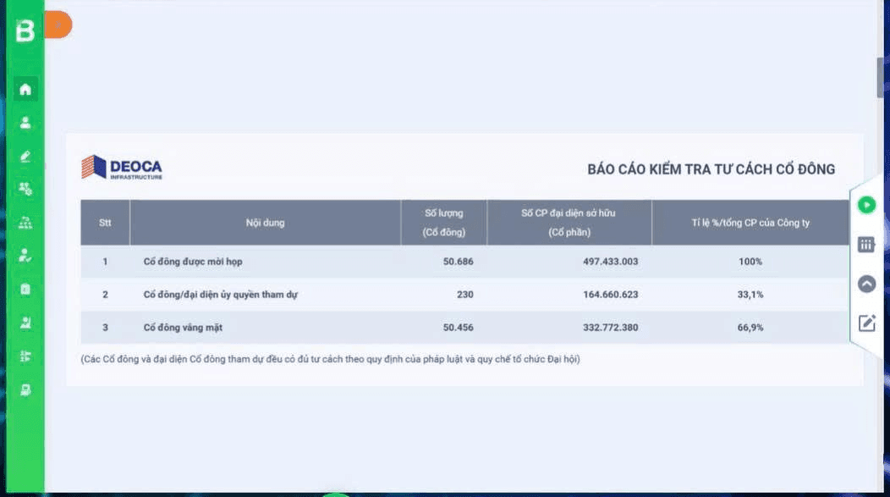The width and height of the screenshot is (890, 497).
Task: Click the edit note icon on right panel
Action: click(x=866, y=323)
